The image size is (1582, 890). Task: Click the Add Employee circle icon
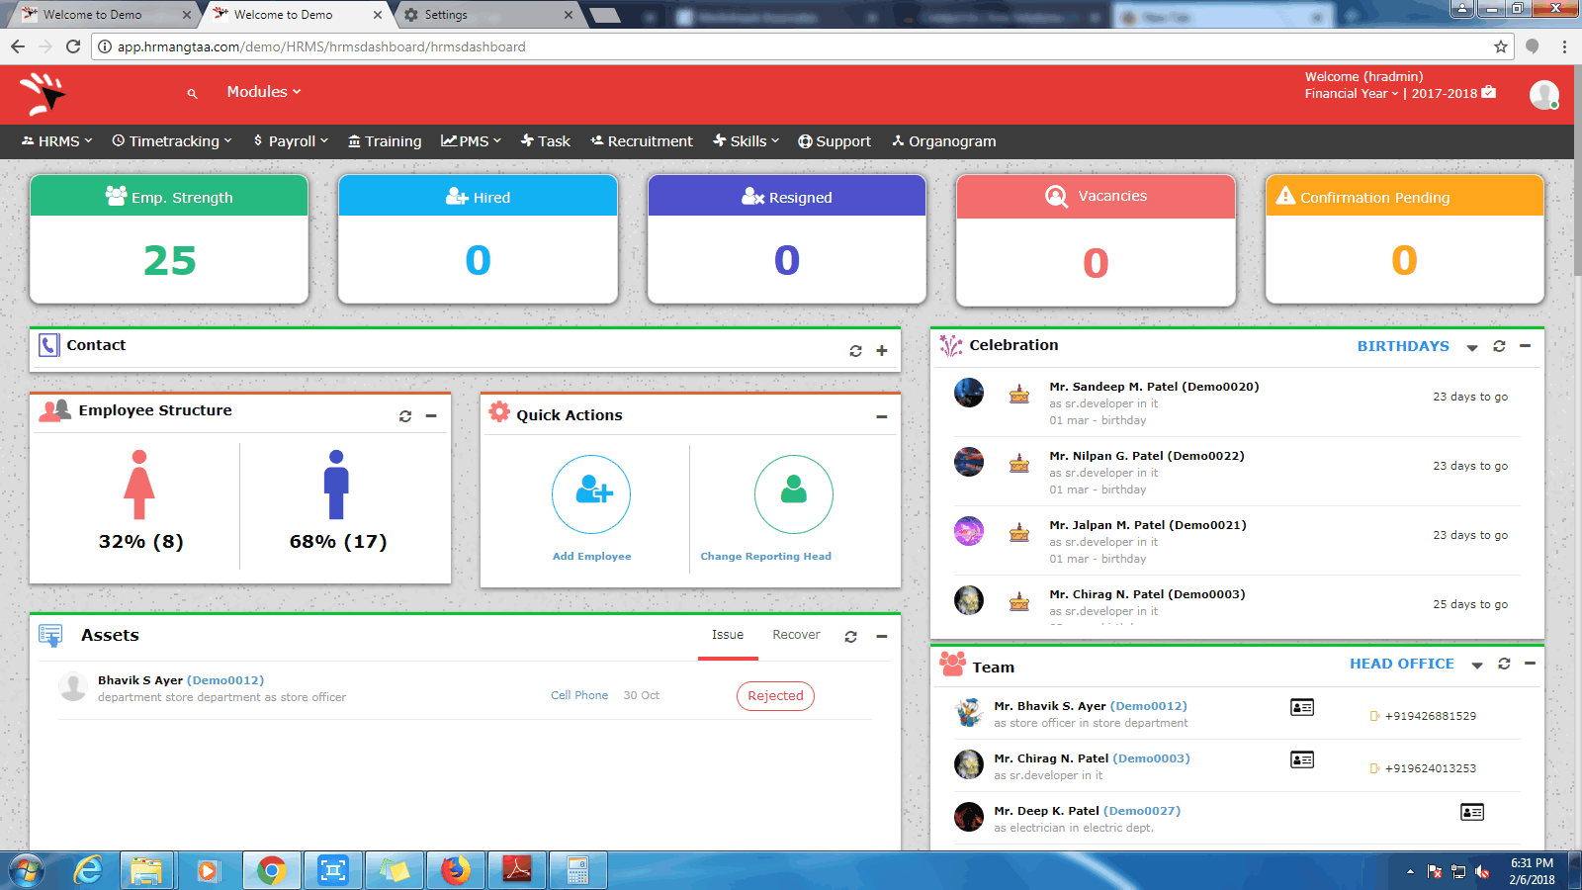point(591,494)
